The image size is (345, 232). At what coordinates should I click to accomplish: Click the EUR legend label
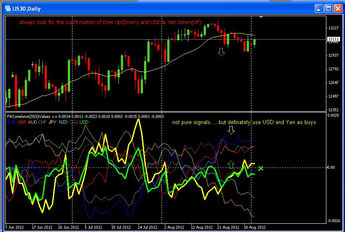[11, 122]
